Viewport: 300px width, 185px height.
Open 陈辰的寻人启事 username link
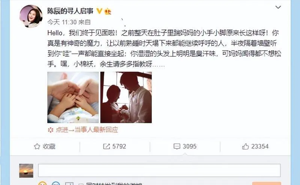pos(70,11)
